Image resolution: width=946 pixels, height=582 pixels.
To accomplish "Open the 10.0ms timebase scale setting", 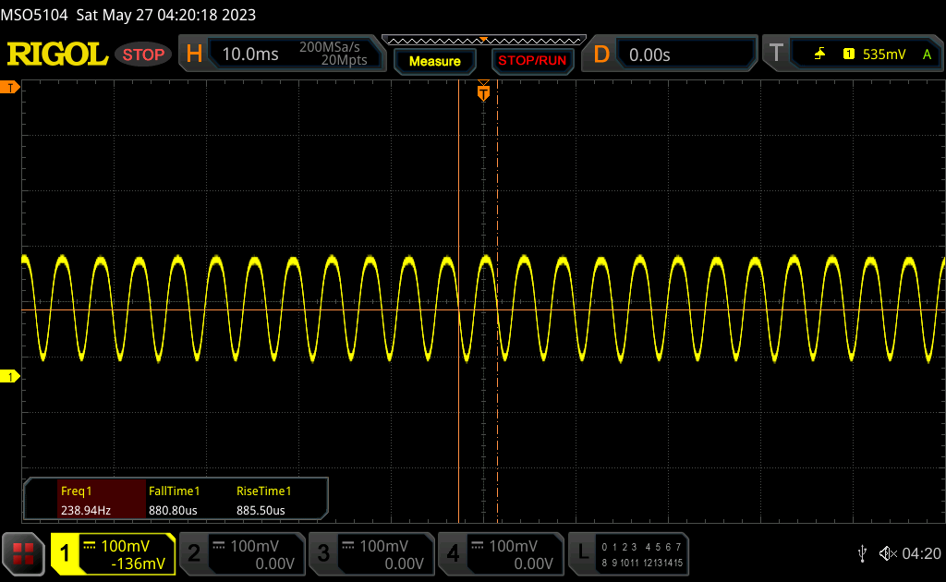I will click(x=250, y=55).
